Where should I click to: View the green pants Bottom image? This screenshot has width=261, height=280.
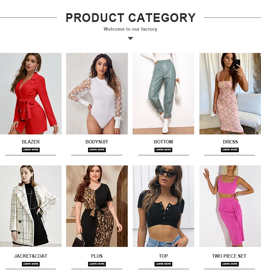tap(163, 94)
